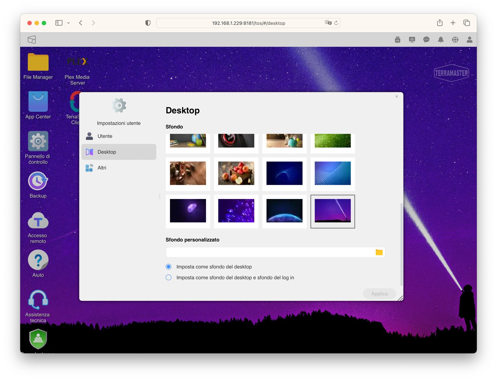Open the Utente settings section
This screenshot has height=380, width=497.
pyautogui.click(x=119, y=136)
